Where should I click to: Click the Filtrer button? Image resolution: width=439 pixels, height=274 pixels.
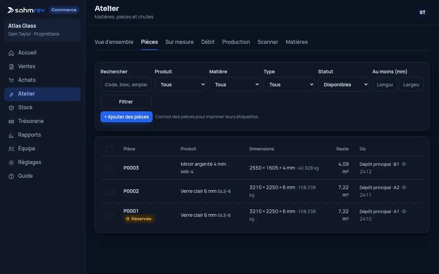(x=126, y=102)
